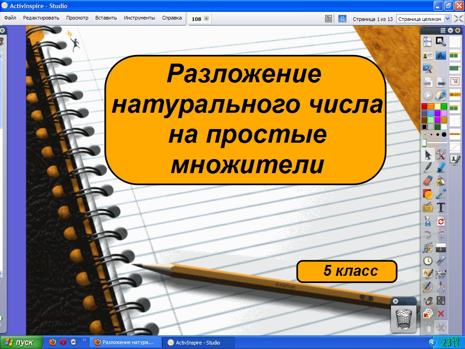Click the Windows 'пуск' Start button
The width and height of the screenshot is (465, 349).
point(21,343)
